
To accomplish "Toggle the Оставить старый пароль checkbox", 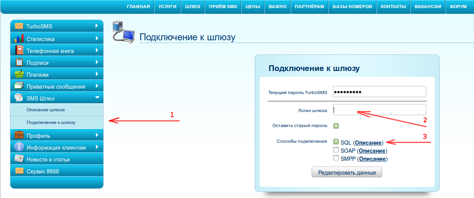I will point(336,125).
